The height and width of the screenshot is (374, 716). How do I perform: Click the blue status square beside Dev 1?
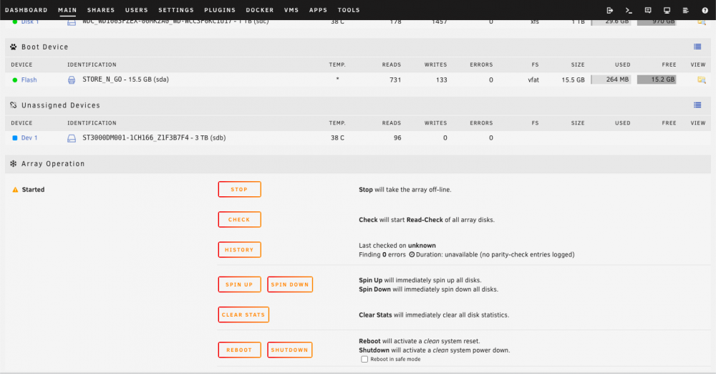pos(14,138)
